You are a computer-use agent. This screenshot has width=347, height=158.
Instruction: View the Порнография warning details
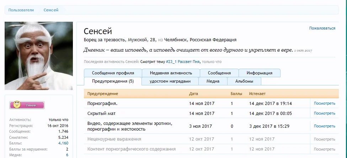pos(324,104)
